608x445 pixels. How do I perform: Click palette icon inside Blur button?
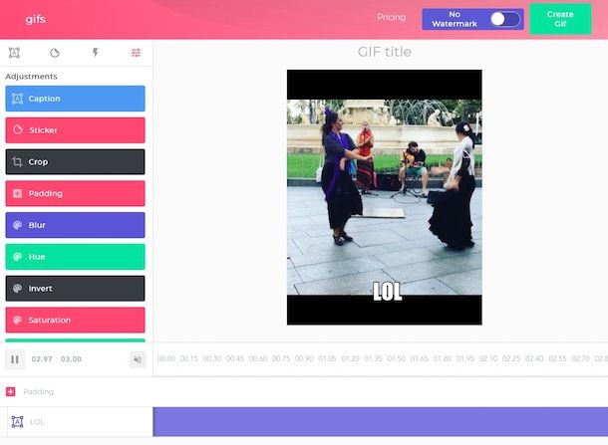(x=18, y=225)
